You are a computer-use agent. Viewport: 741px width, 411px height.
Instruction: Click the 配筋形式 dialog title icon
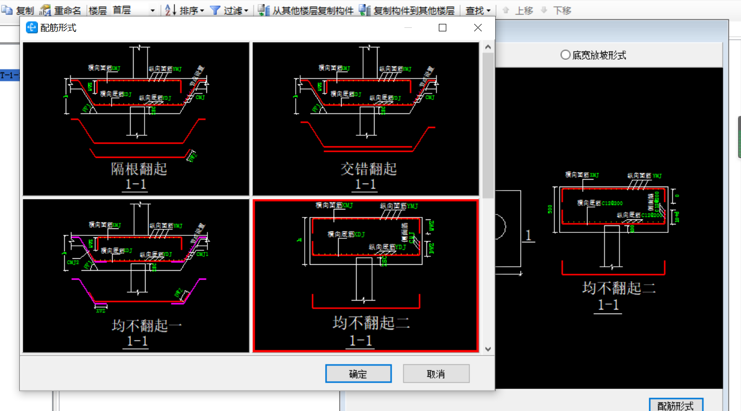(31, 28)
